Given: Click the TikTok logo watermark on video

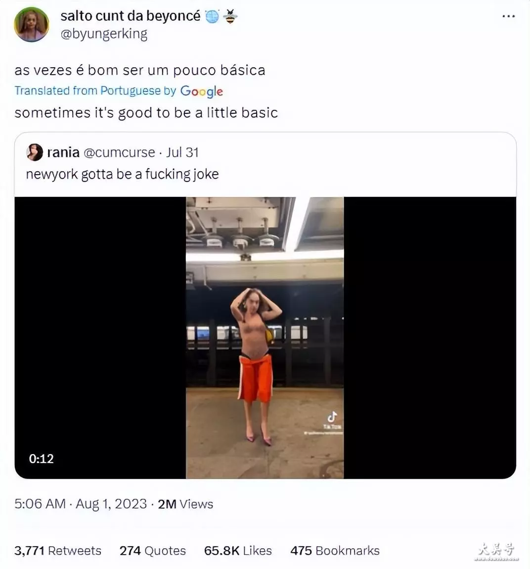Looking at the screenshot, I should pos(332,420).
